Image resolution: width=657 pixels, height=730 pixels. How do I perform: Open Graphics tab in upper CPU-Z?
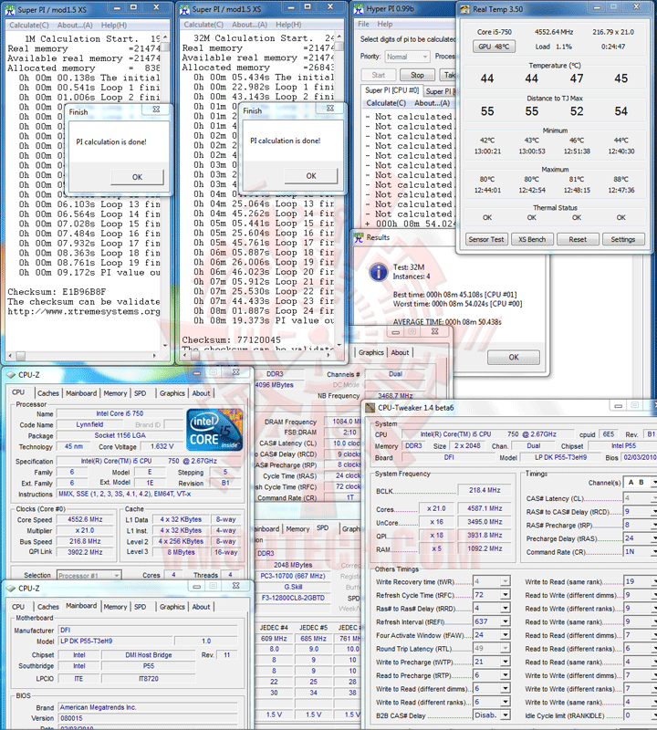pos(172,393)
